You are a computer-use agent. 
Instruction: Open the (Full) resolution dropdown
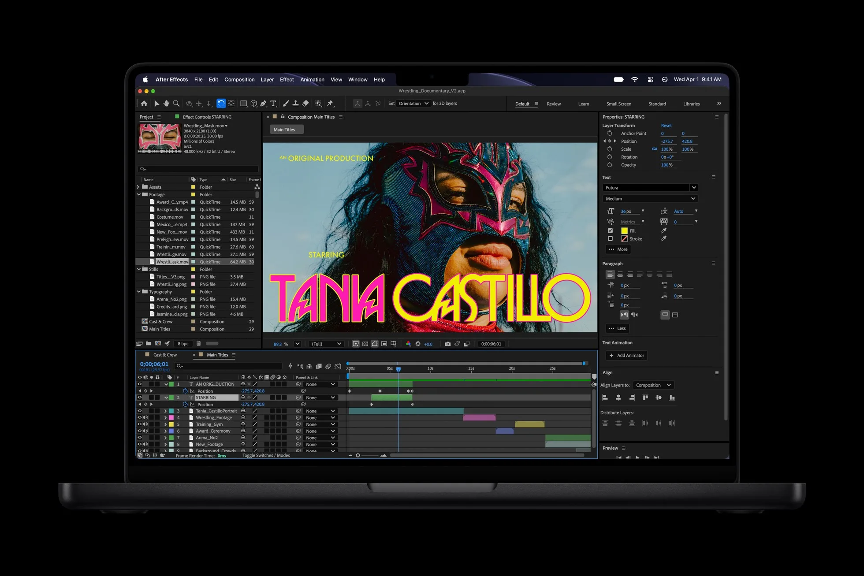tap(327, 344)
